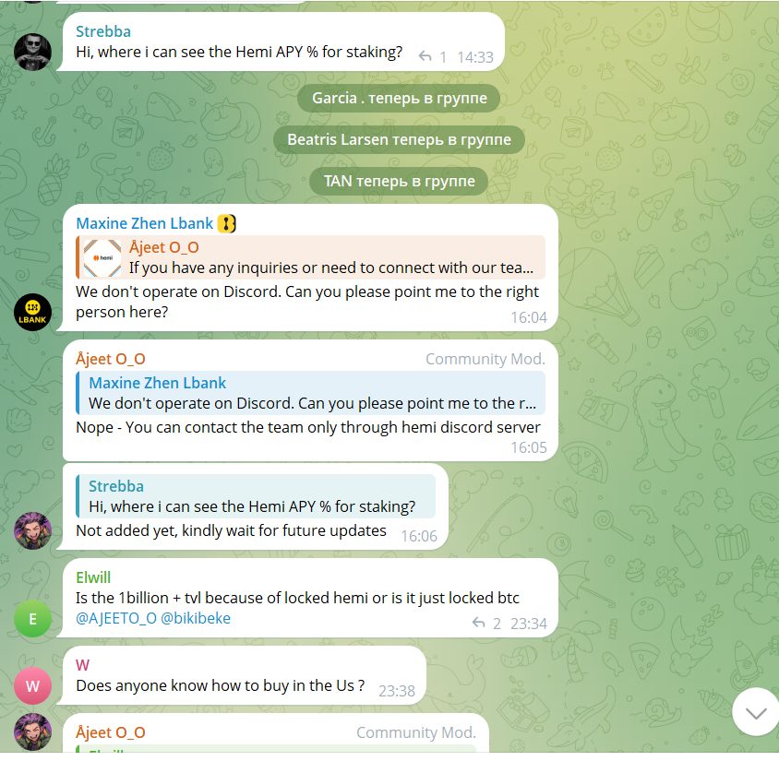The height and width of the screenshot is (761, 779).
Task: Open the @AJEETO_O mention link
Action: [x=116, y=618]
